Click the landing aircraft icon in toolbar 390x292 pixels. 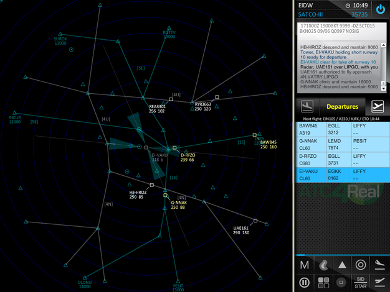tap(379, 265)
